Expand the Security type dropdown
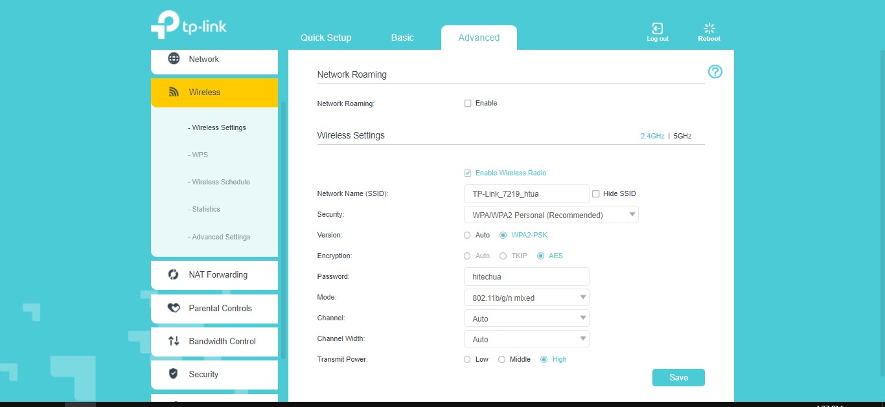Viewport: 885px width, 407px height. (x=551, y=215)
